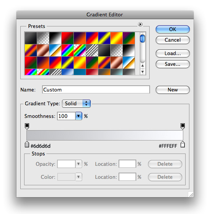The image size is (207, 214).
Task: Confirm with the OK button
Action: point(173,29)
